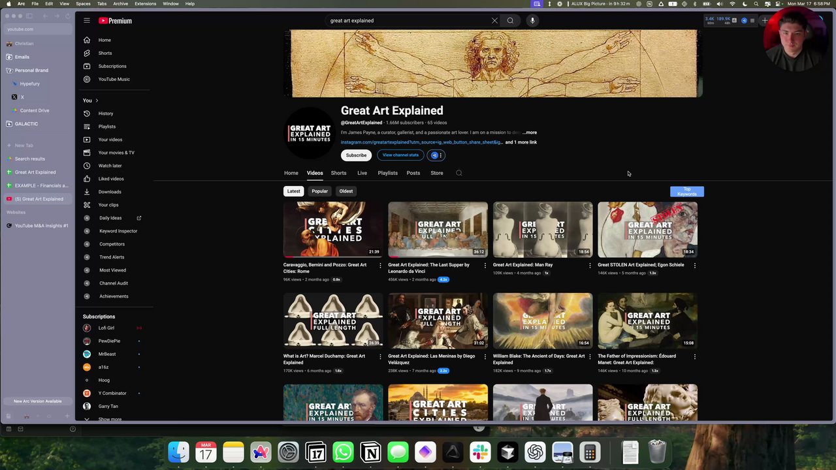Click New Arc Version Available notice

coord(38,401)
